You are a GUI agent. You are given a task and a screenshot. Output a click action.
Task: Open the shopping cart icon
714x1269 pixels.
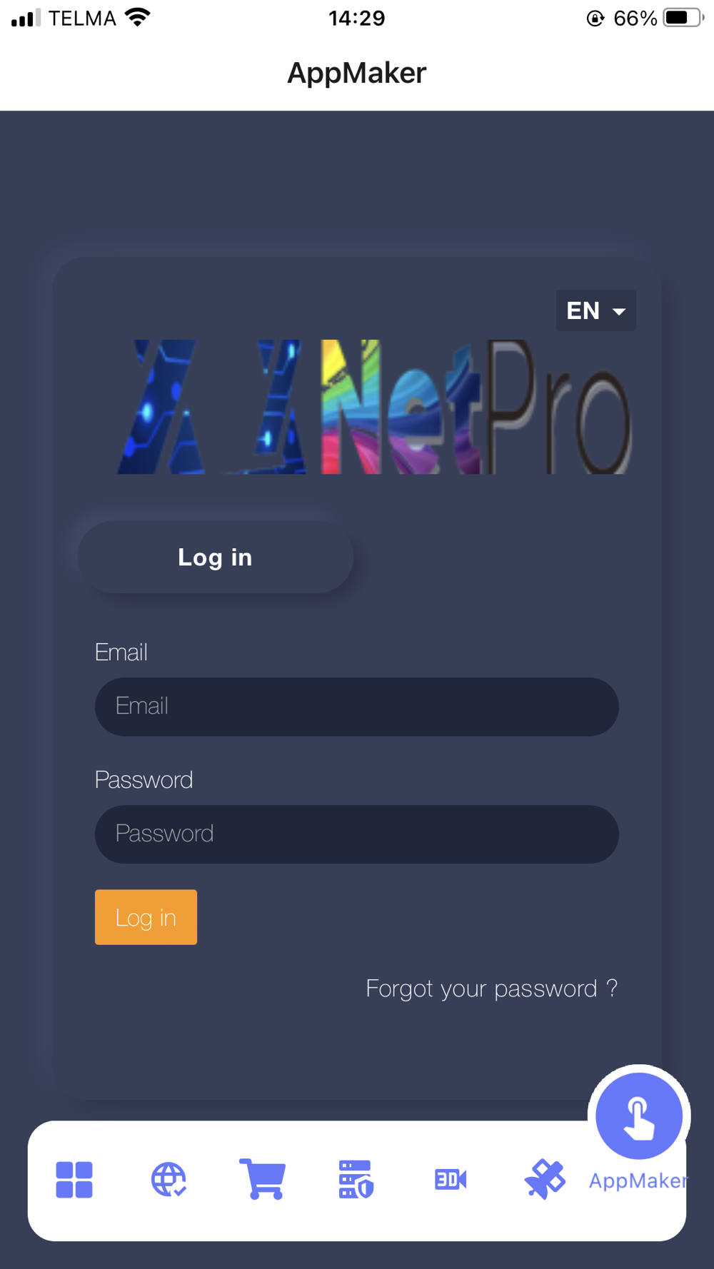[x=263, y=1179]
